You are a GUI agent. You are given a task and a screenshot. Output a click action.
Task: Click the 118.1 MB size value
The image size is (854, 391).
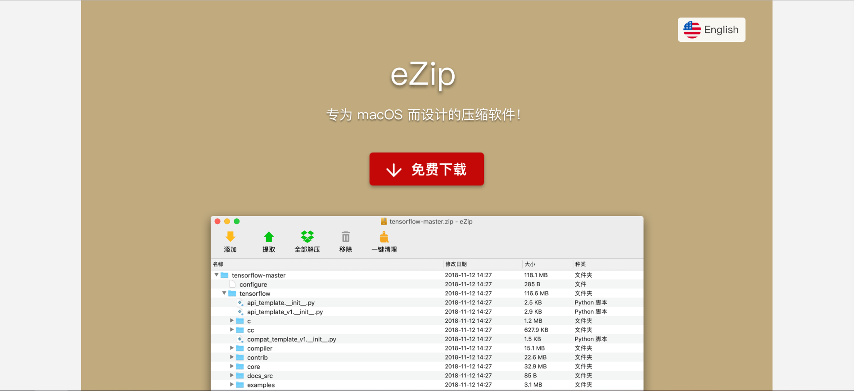(x=536, y=275)
